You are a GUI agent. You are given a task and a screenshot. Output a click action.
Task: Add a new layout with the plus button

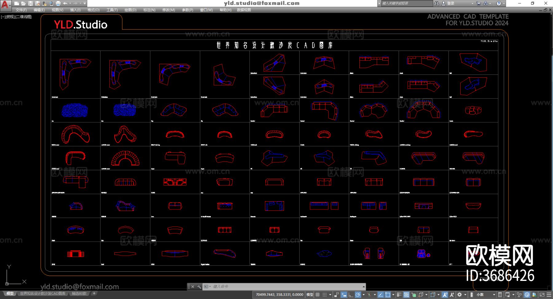coord(94,293)
